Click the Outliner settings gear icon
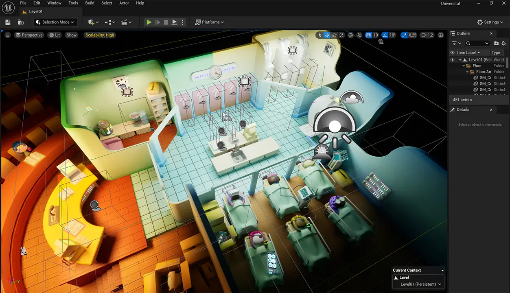 503,43
